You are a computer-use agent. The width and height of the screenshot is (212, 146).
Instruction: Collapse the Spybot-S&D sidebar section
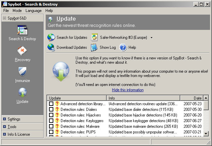(4, 18)
